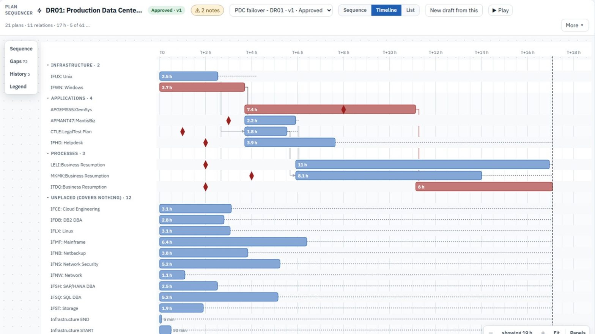Image resolution: width=595 pixels, height=334 pixels.
Task: Open the 2 notes warning badge
Action: [207, 10]
